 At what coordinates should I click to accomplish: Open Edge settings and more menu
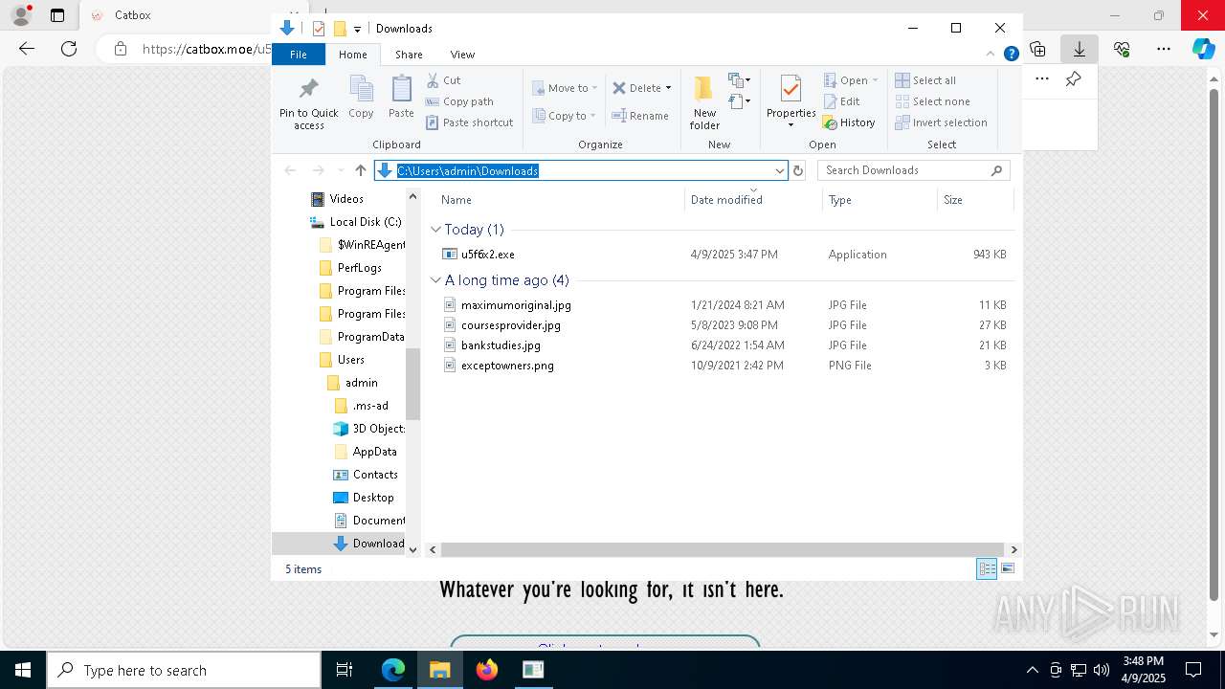1164,49
